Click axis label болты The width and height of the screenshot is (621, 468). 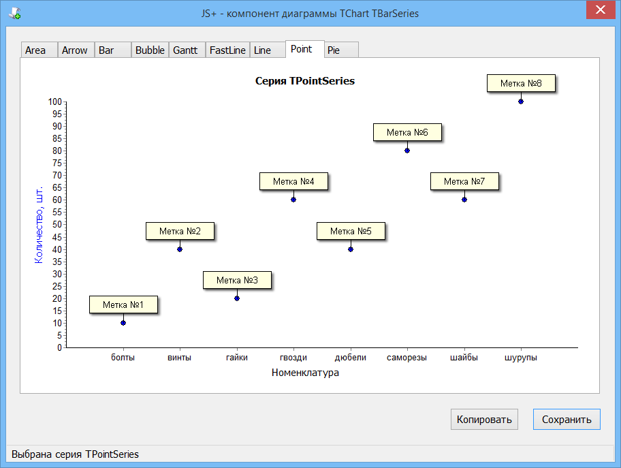[123, 358]
